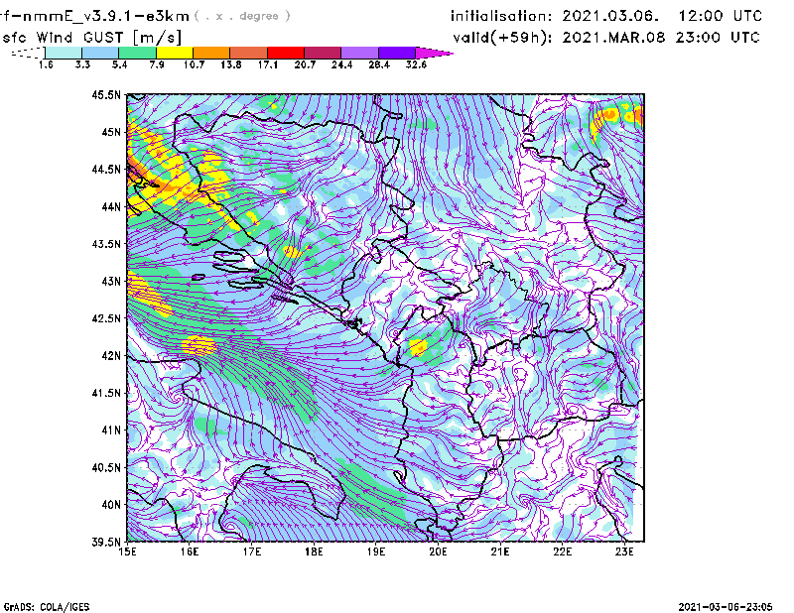Click the model name 'nmmE_v3.9.1-e3km' text
Image resolution: width=794 pixels, height=613 pixels.
pyautogui.click(x=103, y=17)
